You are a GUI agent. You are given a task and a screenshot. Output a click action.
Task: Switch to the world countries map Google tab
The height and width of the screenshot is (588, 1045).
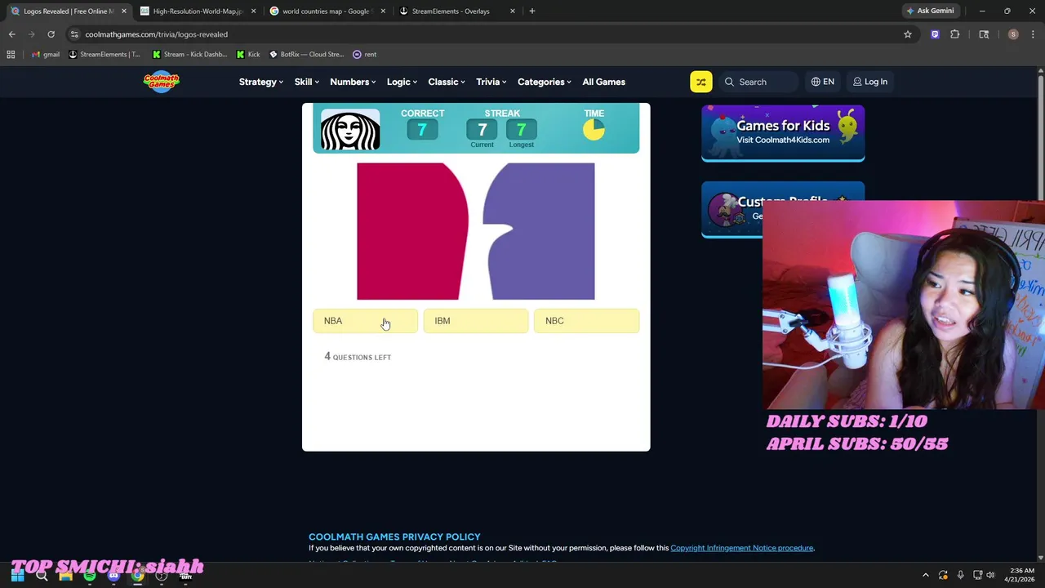point(327,11)
